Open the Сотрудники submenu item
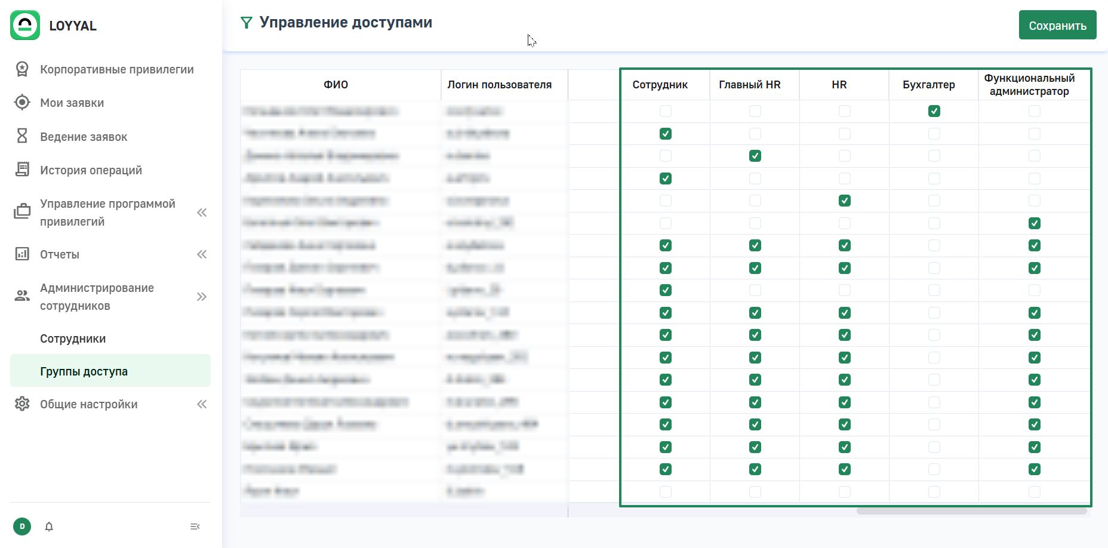The image size is (1108, 548). (73, 338)
